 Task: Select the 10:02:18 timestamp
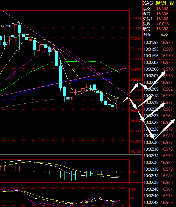[151, 96]
